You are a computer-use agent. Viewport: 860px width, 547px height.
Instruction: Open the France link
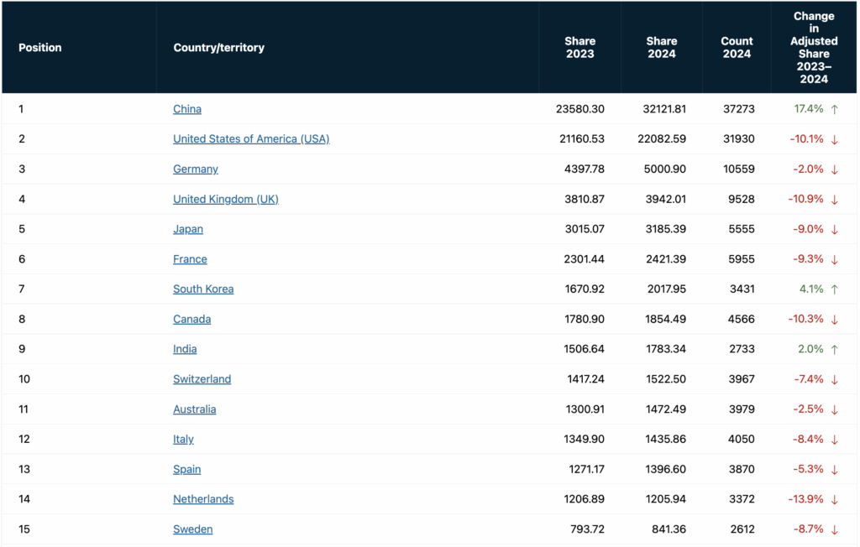pos(190,259)
